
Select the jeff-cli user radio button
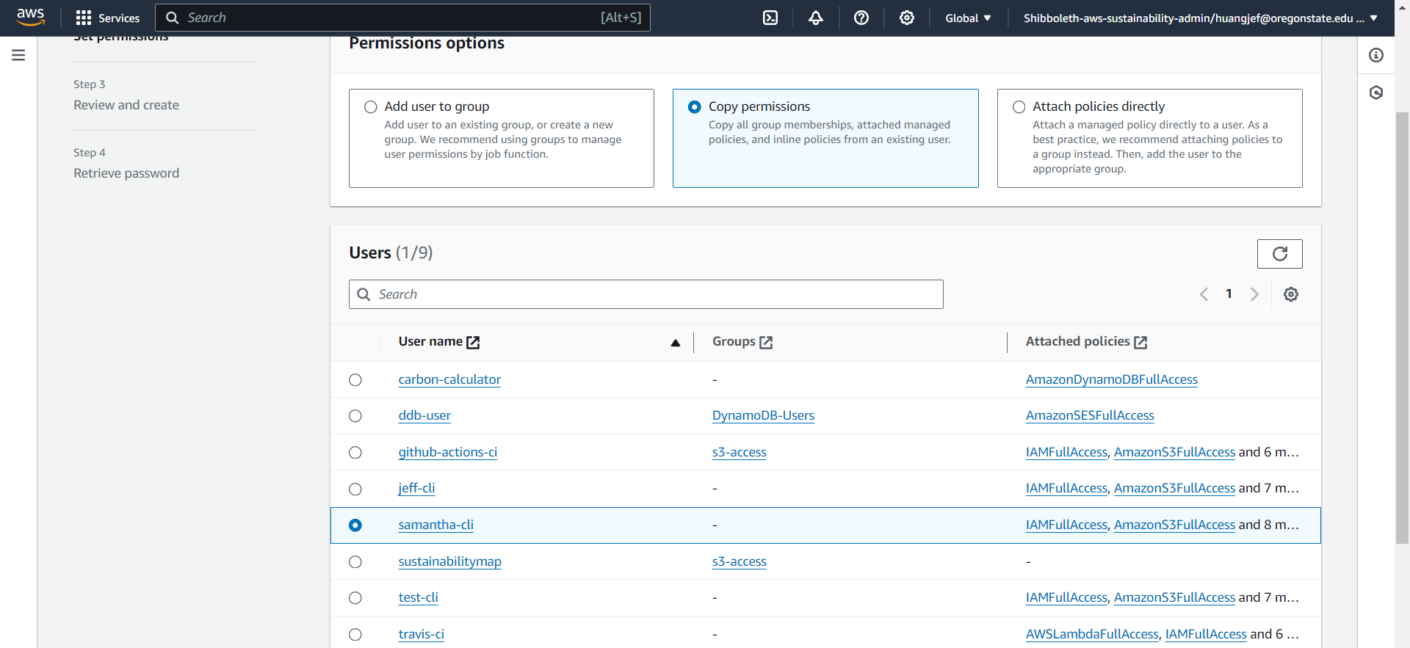[x=355, y=489]
